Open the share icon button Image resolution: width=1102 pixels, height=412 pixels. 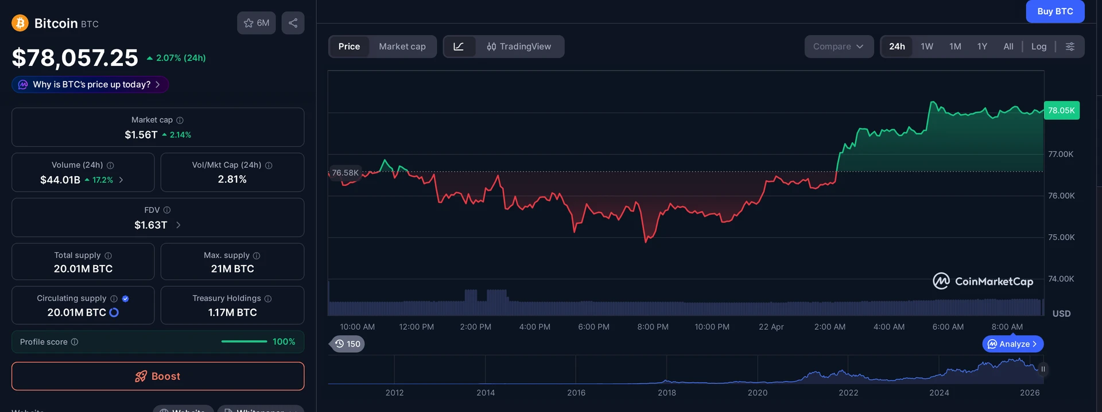[293, 23]
